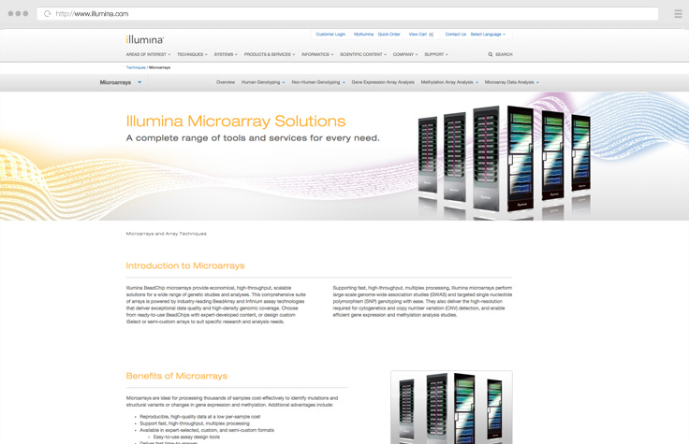Image resolution: width=689 pixels, height=444 pixels.
Task: Open the Methylation Array Analysis dropdown
Action: [x=449, y=82]
